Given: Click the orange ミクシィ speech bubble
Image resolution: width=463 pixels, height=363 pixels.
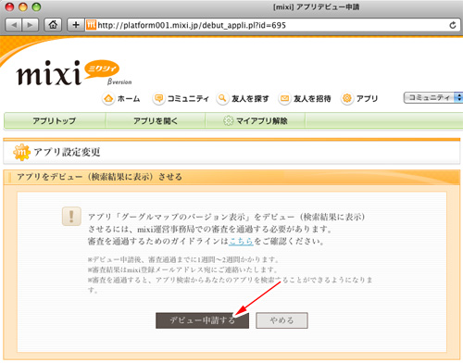Looking at the screenshot, I should pyautogui.click(x=102, y=69).
